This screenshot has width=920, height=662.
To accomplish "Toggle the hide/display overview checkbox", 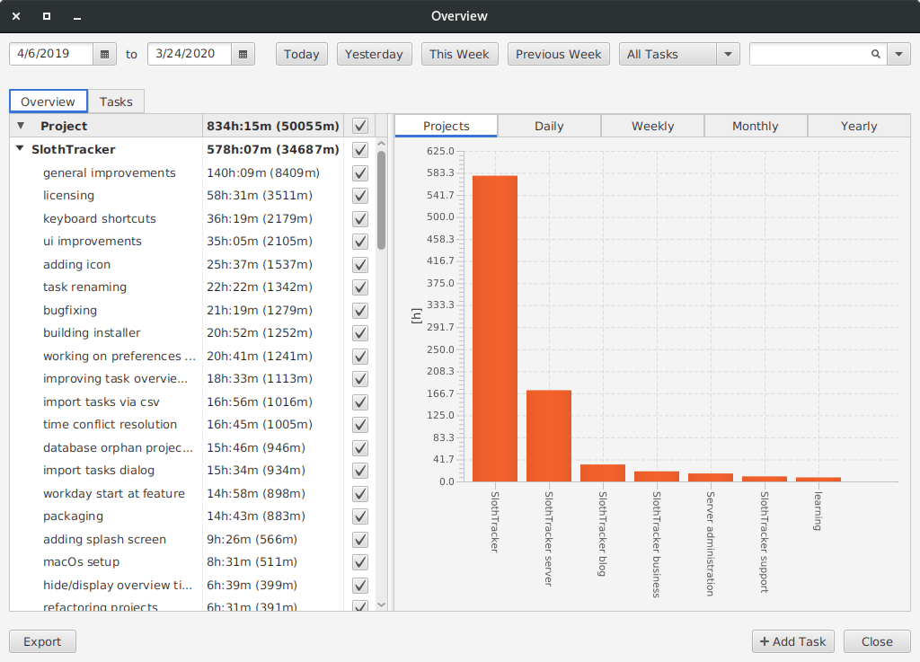I will click(x=360, y=585).
